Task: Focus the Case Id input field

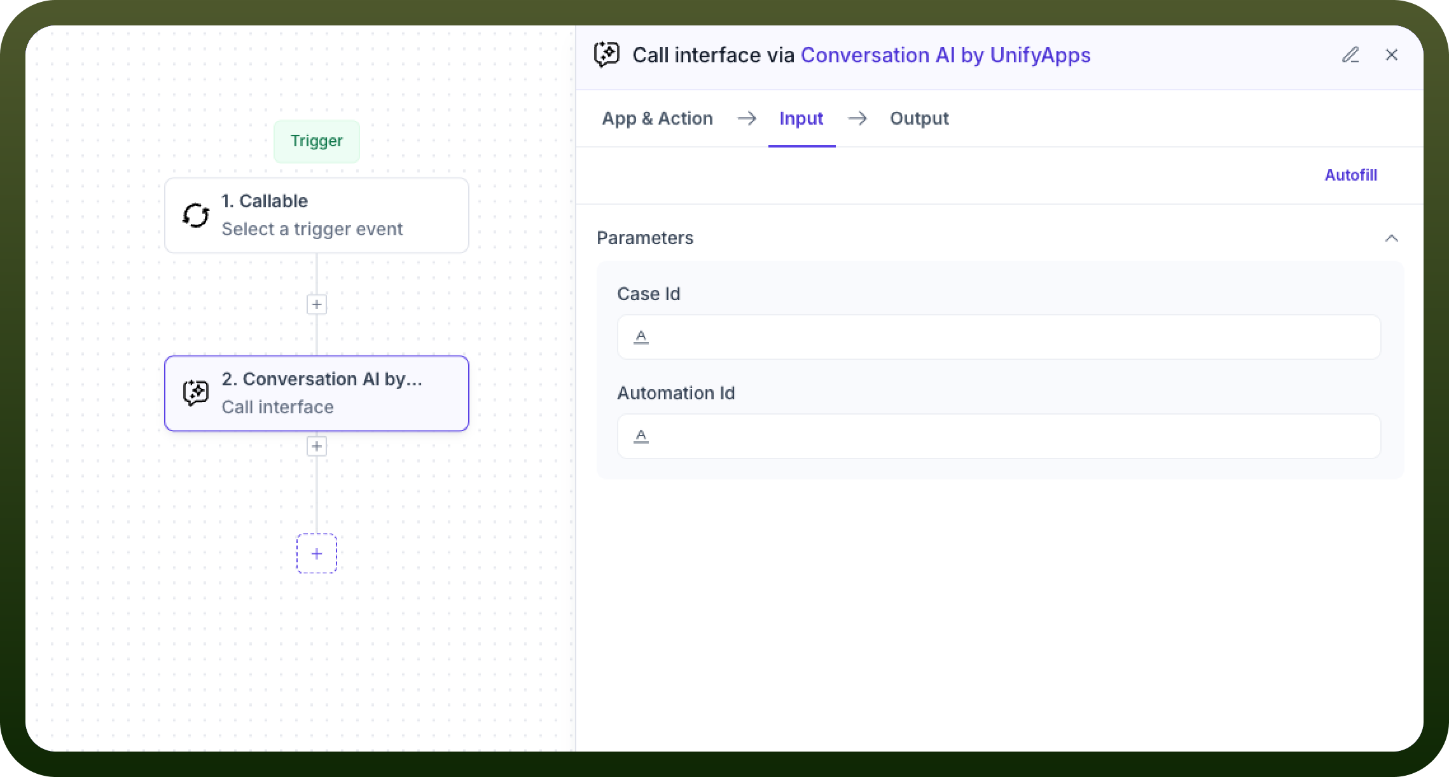Action: click(999, 337)
